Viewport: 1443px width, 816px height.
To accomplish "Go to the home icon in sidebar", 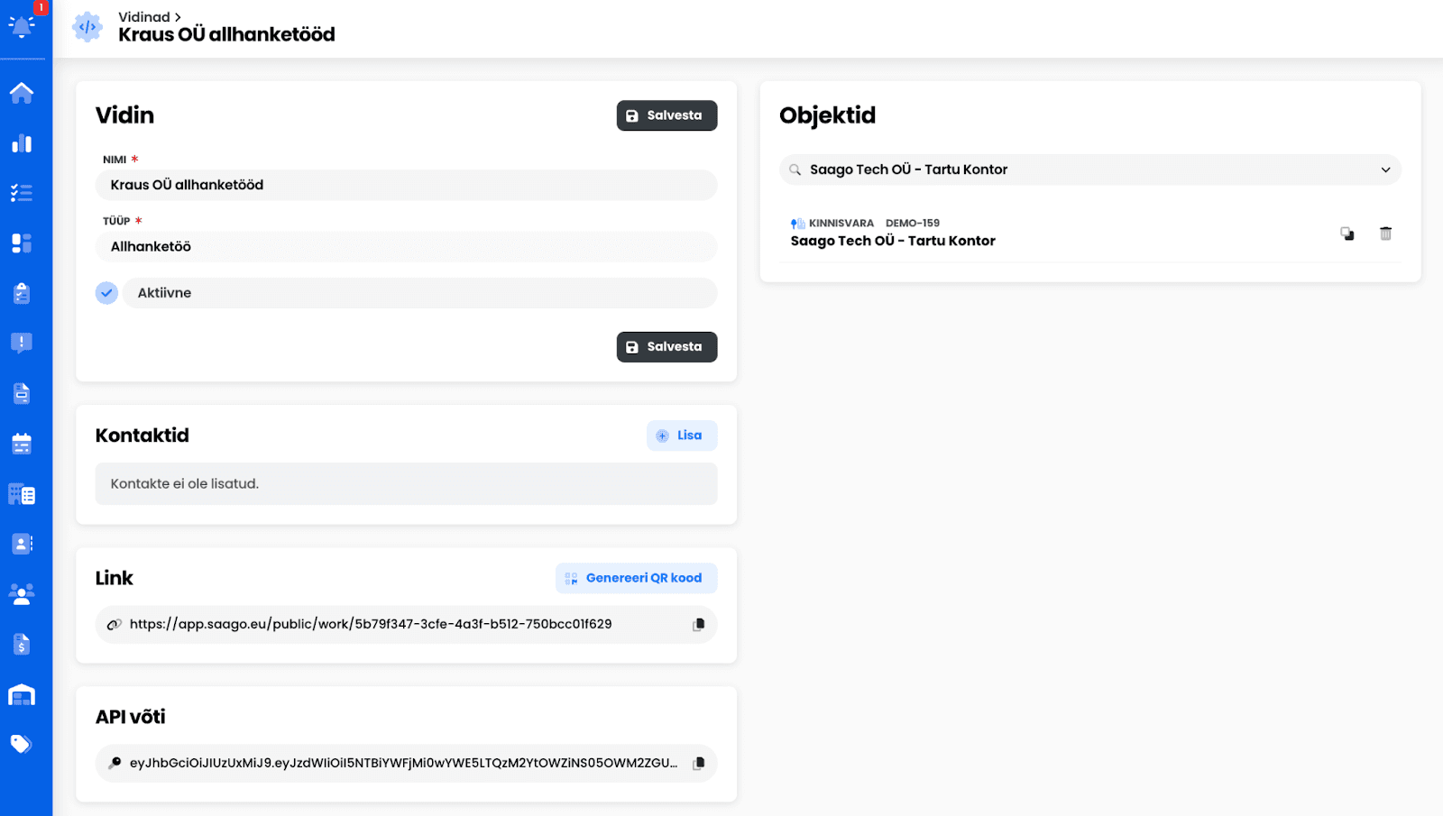I will pyautogui.click(x=22, y=93).
